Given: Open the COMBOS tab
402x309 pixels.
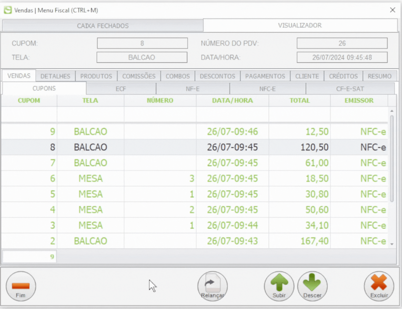Looking at the screenshot, I should tap(178, 76).
